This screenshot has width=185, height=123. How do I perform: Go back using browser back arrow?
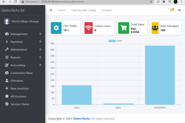(4, 2)
